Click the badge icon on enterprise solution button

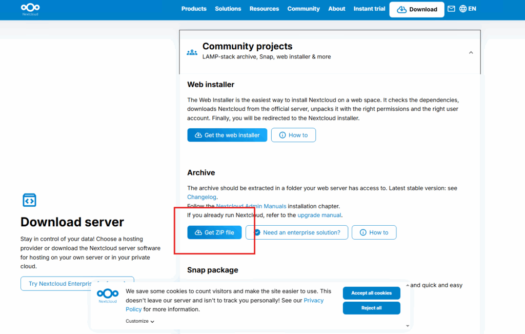tap(257, 232)
